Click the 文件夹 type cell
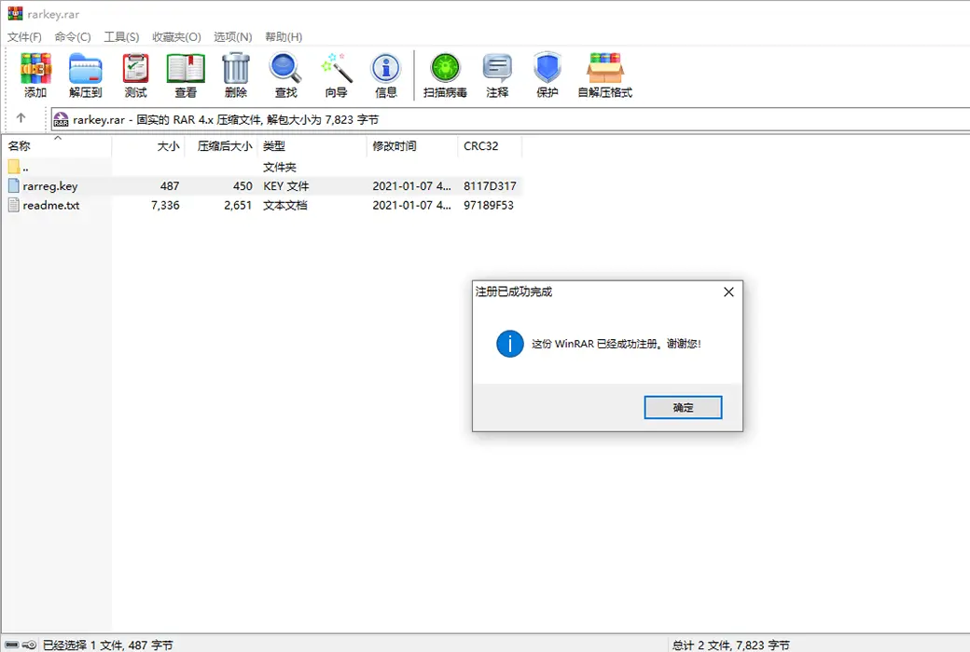Viewport: 970px width, 652px height. tap(280, 167)
